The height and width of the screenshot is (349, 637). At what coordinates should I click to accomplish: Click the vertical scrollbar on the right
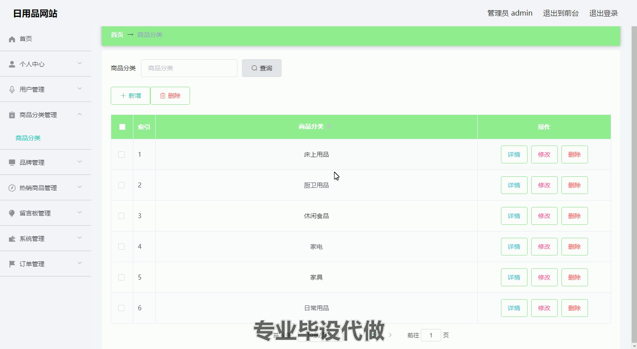[x=634, y=183]
